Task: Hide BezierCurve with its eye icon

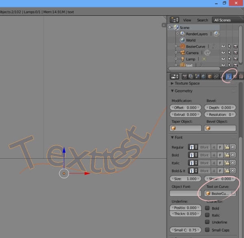Action: pos(223,46)
